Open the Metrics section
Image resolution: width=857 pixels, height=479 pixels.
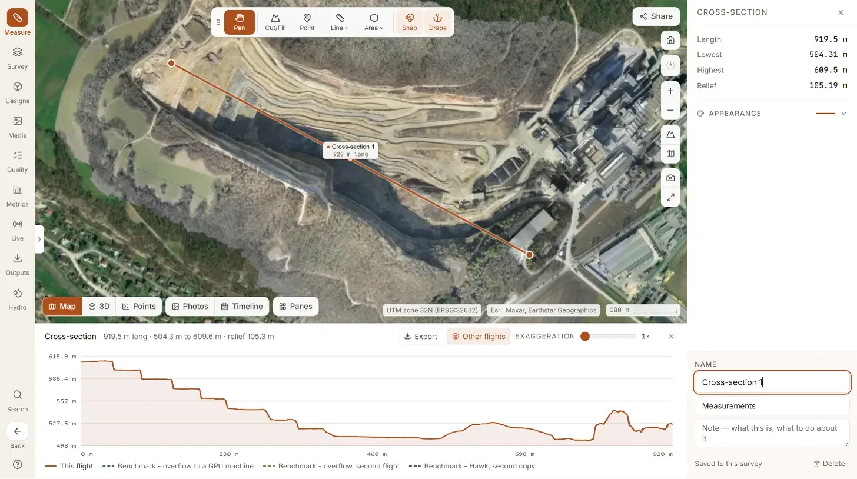point(17,196)
